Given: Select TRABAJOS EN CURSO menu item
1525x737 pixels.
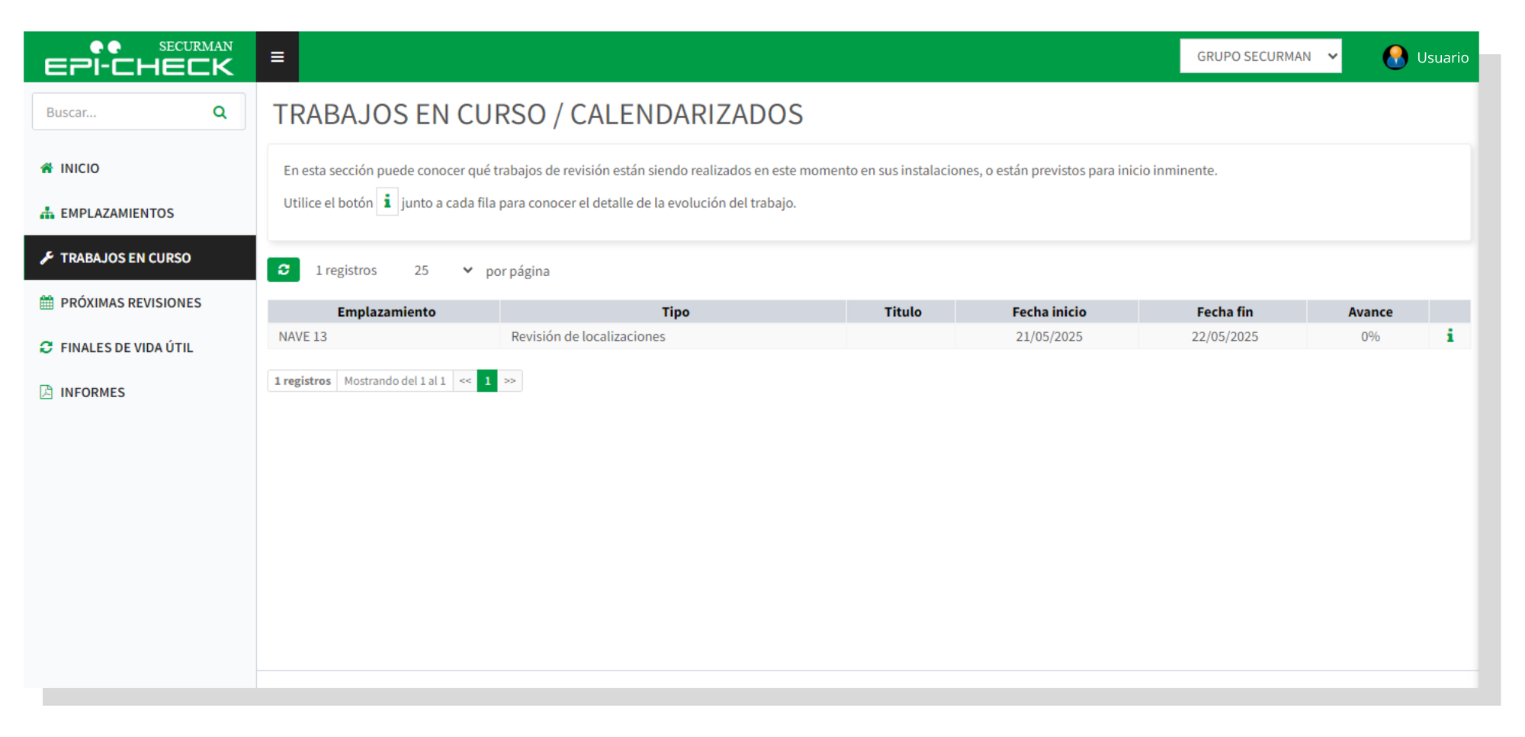Looking at the screenshot, I should 125,258.
